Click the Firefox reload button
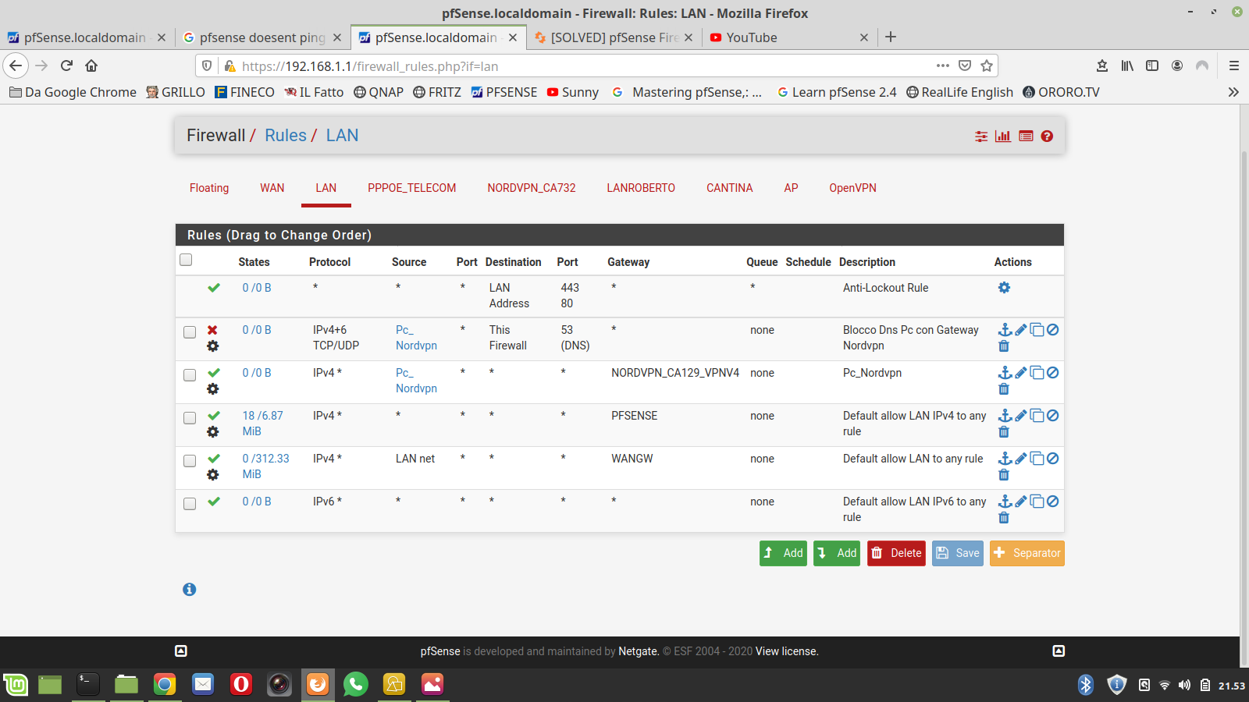 click(x=66, y=66)
